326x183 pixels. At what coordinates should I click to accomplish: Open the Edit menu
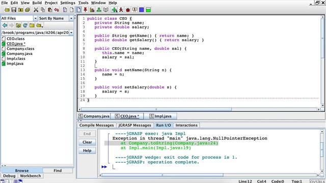pos(14,3)
